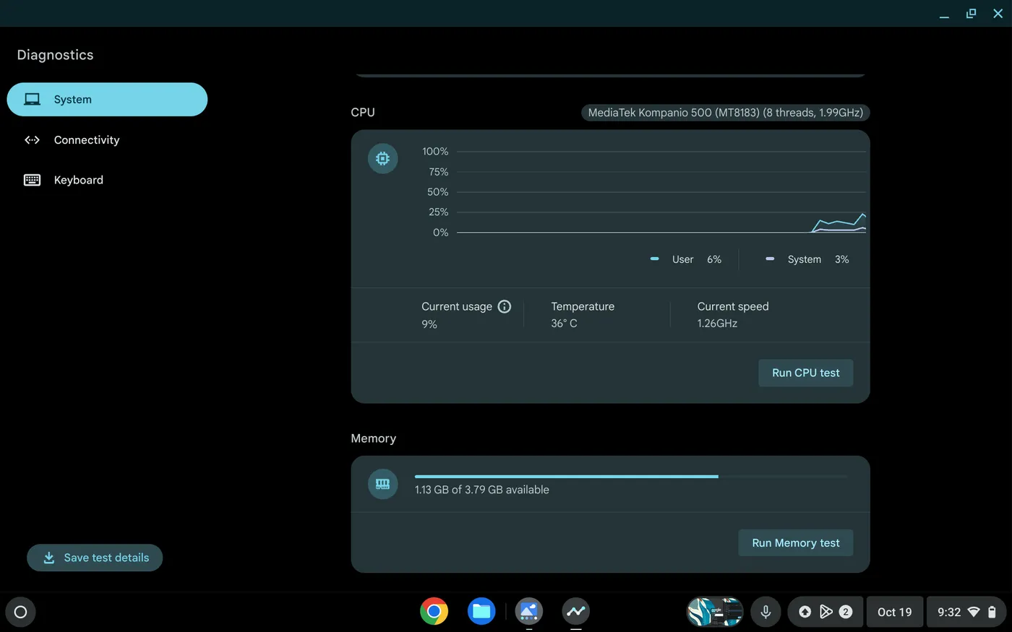Viewport: 1012px width, 632px height.
Task: Show the Current usage info tooltip icon
Action: point(505,306)
